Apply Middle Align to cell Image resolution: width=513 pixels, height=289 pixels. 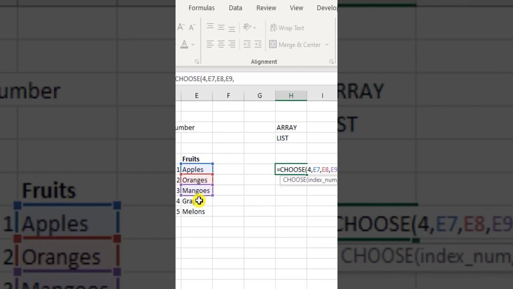point(221,27)
